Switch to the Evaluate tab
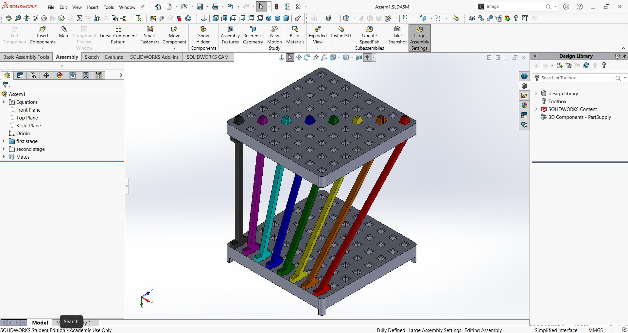Viewport: 628px width, 333px height. point(114,57)
